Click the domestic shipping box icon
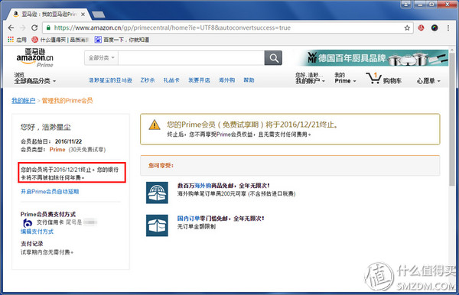 (x=157, y=225)
